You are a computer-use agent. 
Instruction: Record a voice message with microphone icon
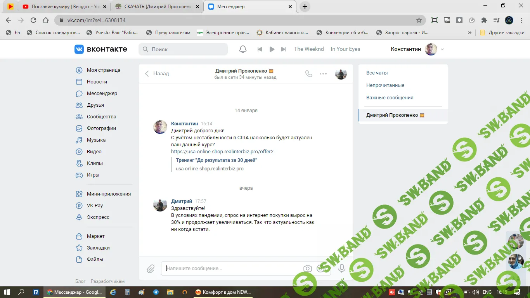pos(342,269)
